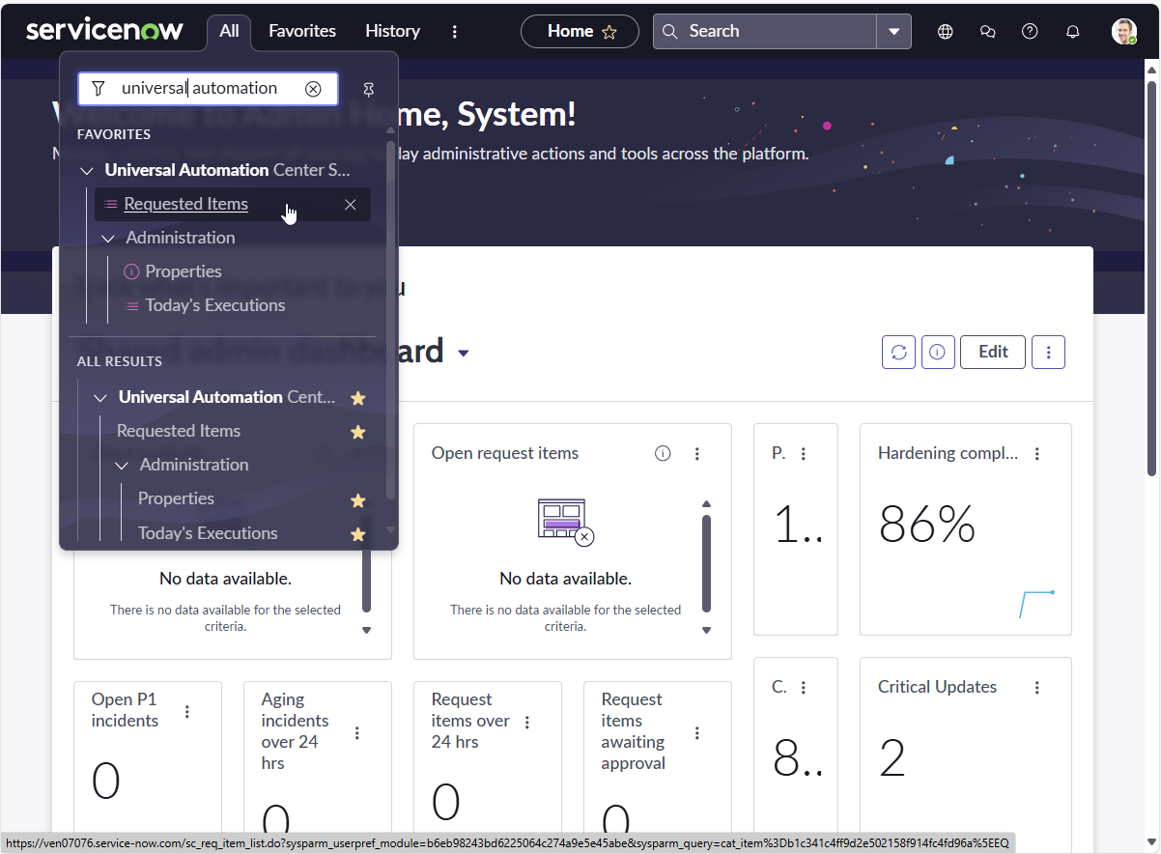This screenshot has width=1161, height=854.
Task: Click the Open P1 incidents count
Action: click(106, 781)
